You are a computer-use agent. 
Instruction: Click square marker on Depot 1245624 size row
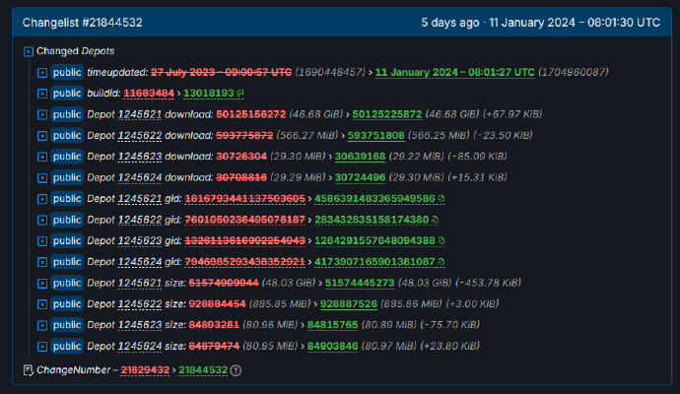click(41, 346)
